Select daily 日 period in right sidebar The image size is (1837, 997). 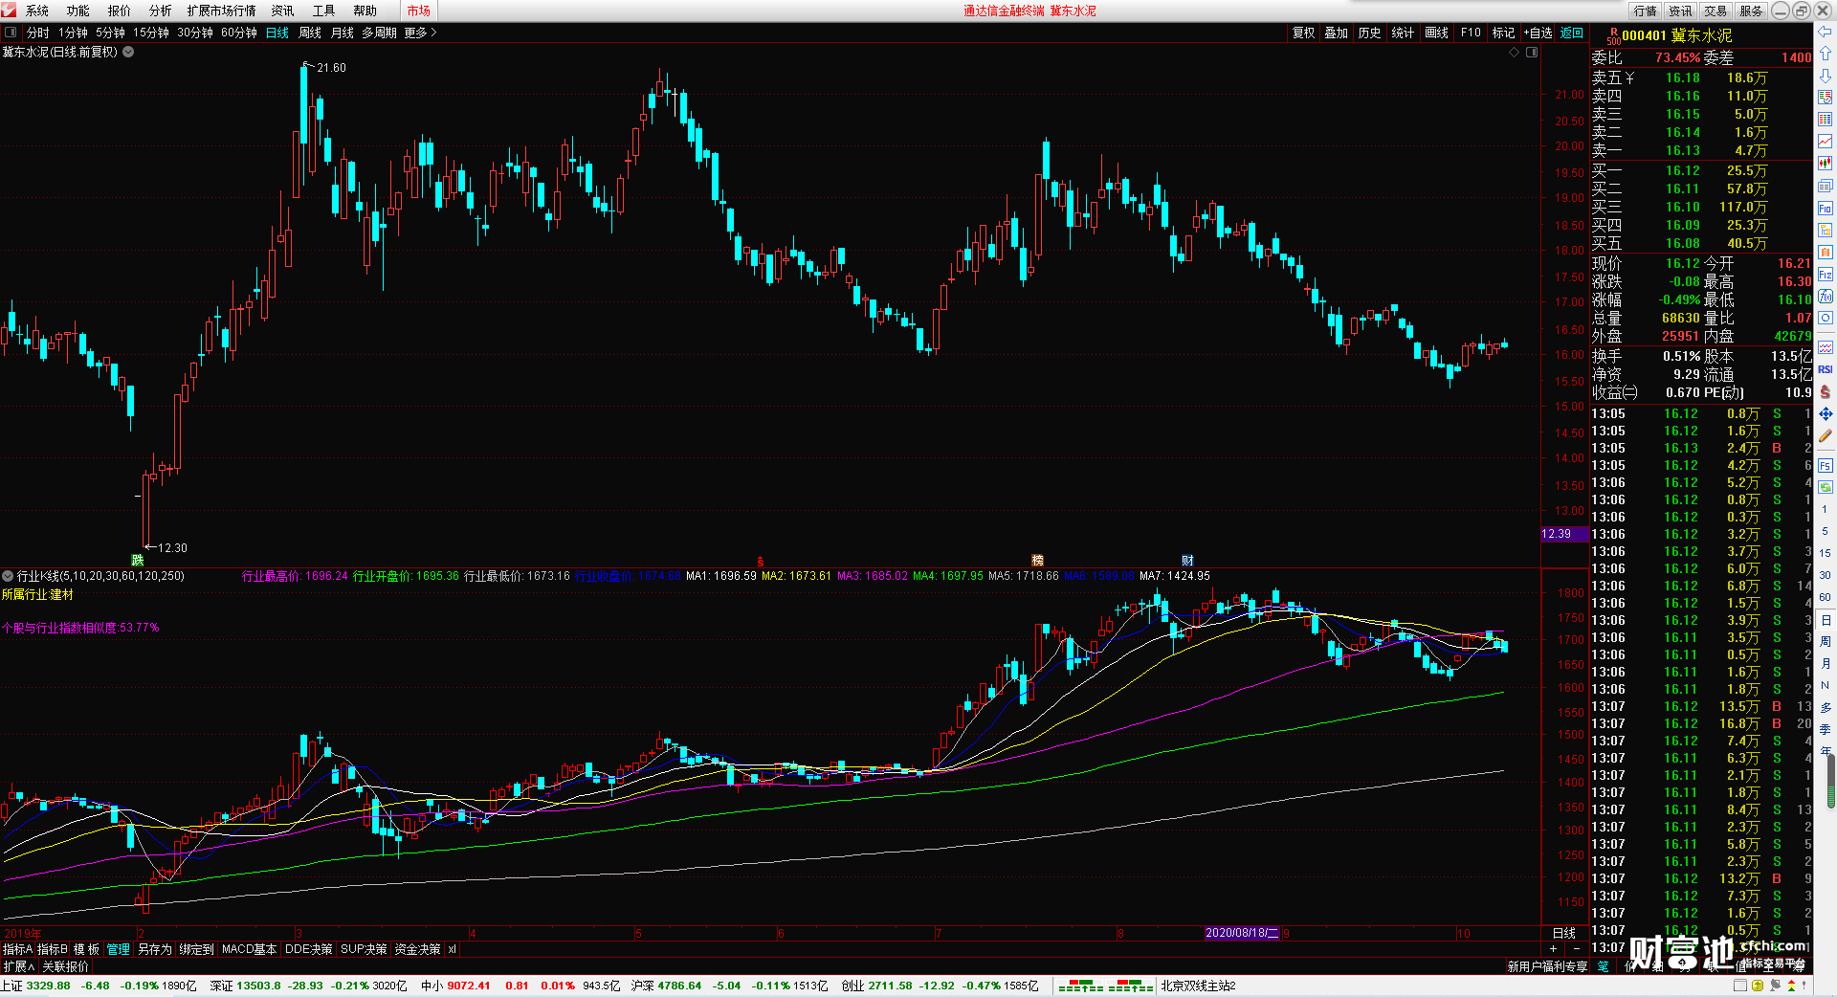tap(1826, 620)
